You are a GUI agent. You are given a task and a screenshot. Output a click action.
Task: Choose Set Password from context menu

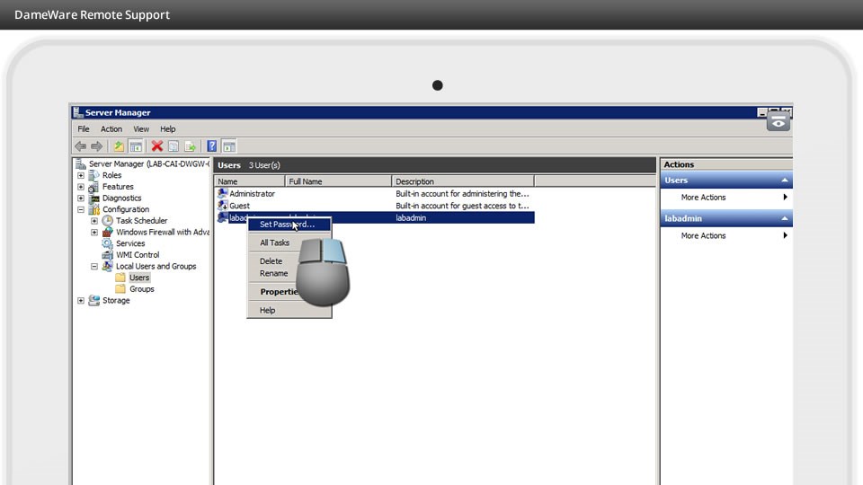(x=289, y=225)
